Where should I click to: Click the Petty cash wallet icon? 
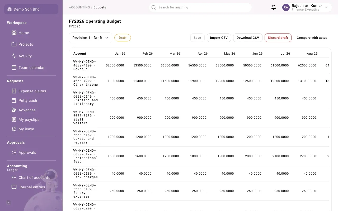pyautogui.click(x=14, y=100)
